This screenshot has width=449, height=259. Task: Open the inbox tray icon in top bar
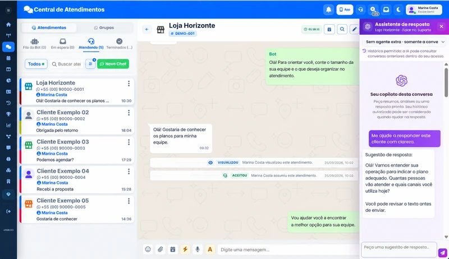[386, 10]
